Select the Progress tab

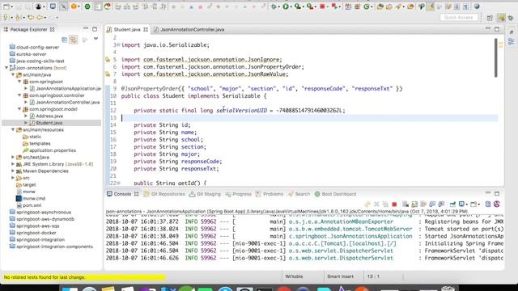tap(238, 194)
